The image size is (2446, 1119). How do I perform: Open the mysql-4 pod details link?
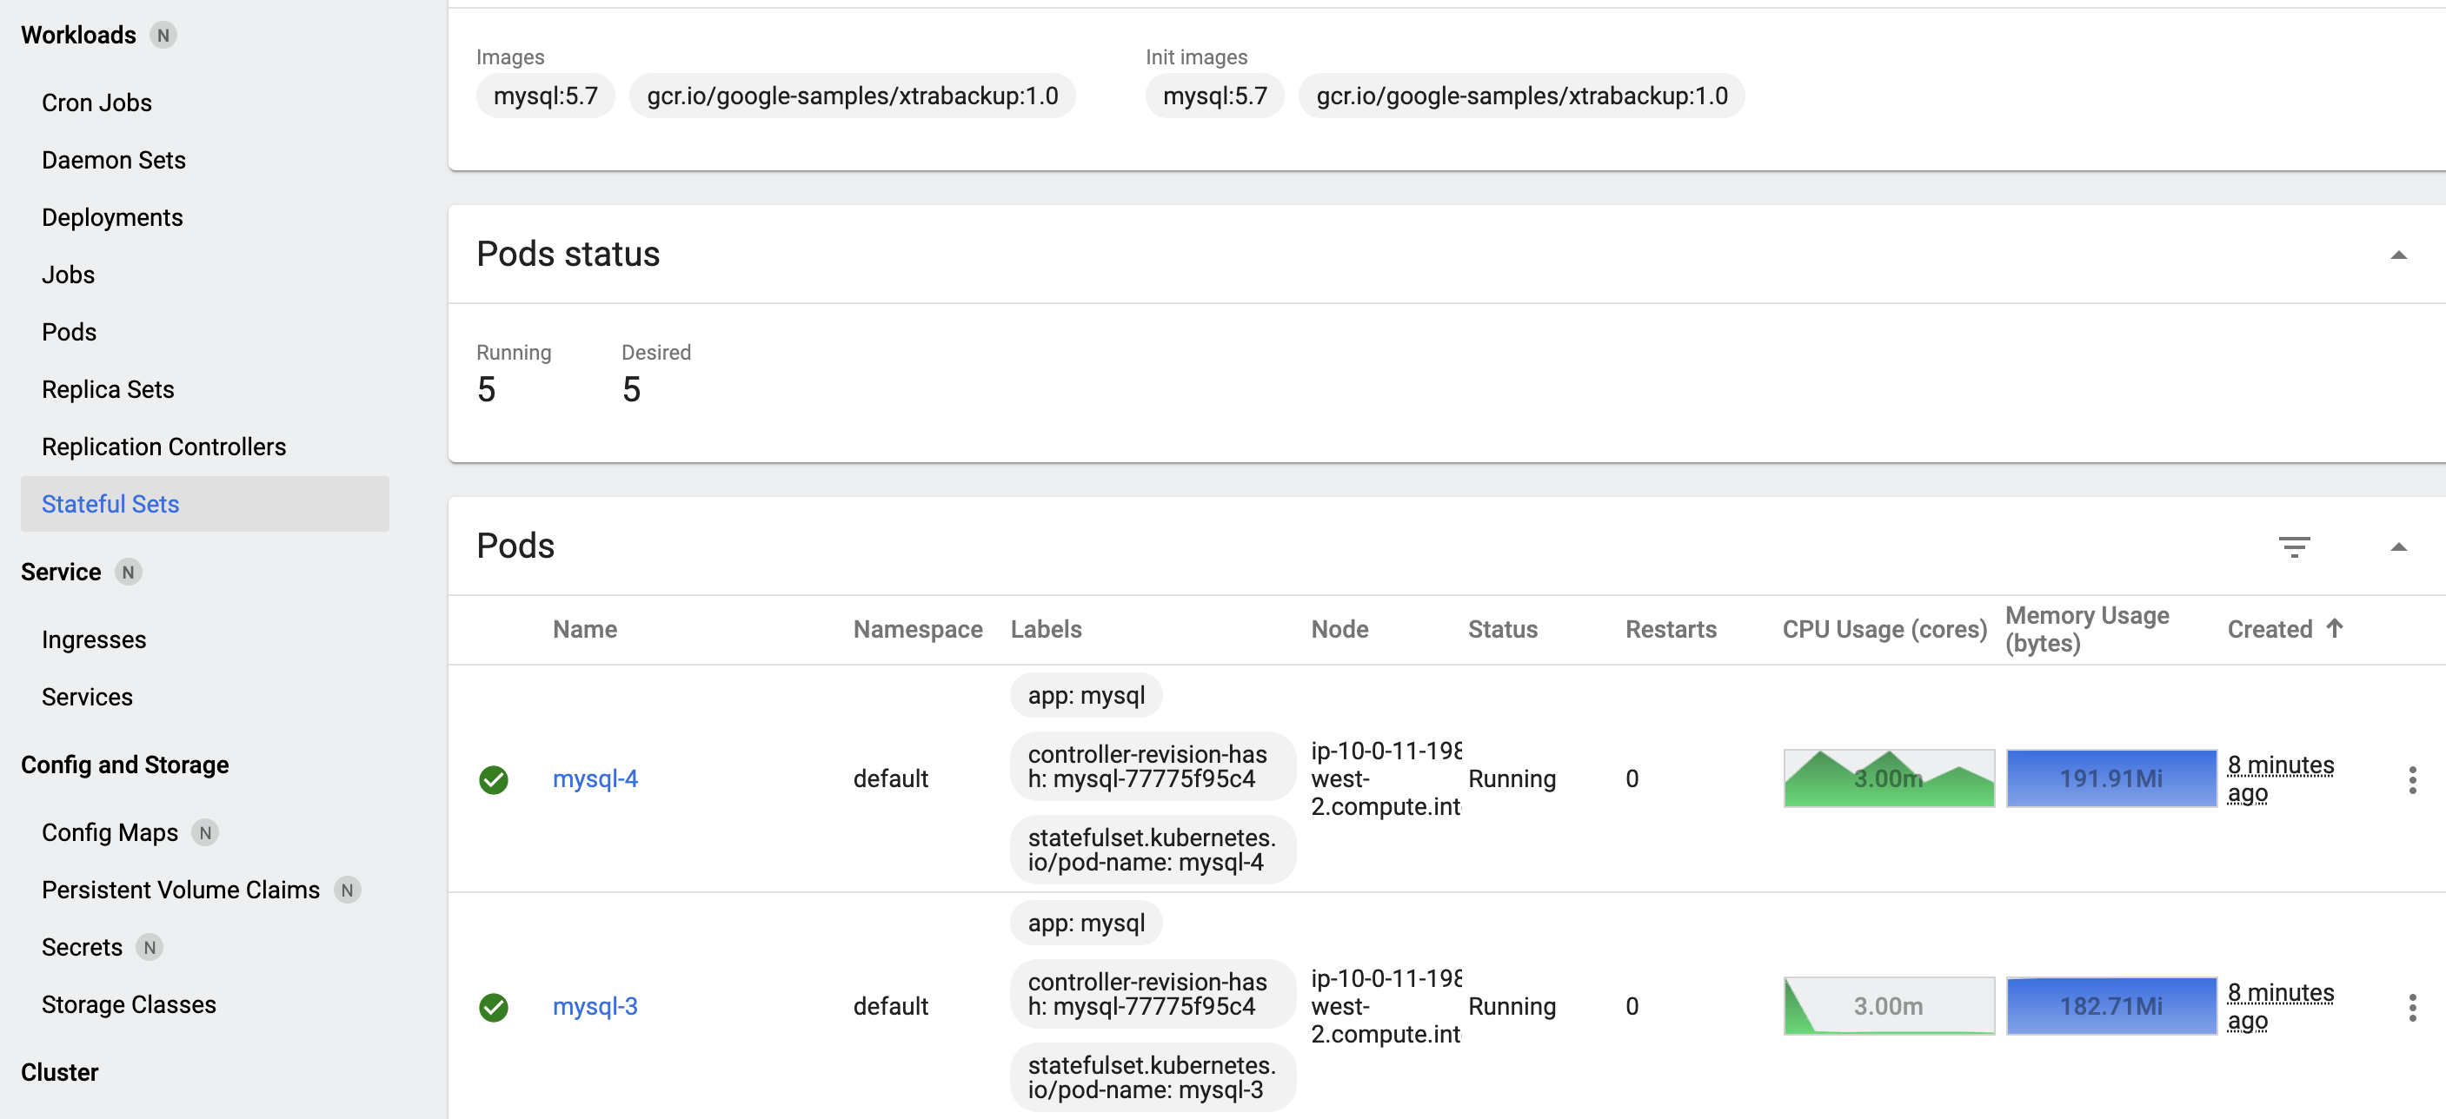[595, 778]
